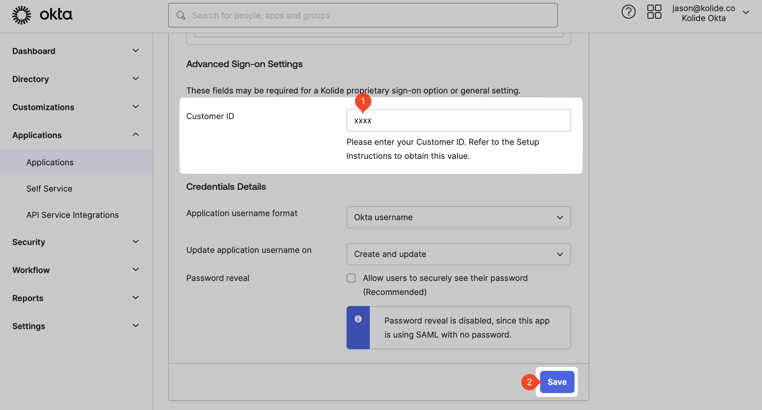Image resolution: width=762 pixels, height=410 pixels.
Task: Open the help question mark icon
Action: coord(628,12)
